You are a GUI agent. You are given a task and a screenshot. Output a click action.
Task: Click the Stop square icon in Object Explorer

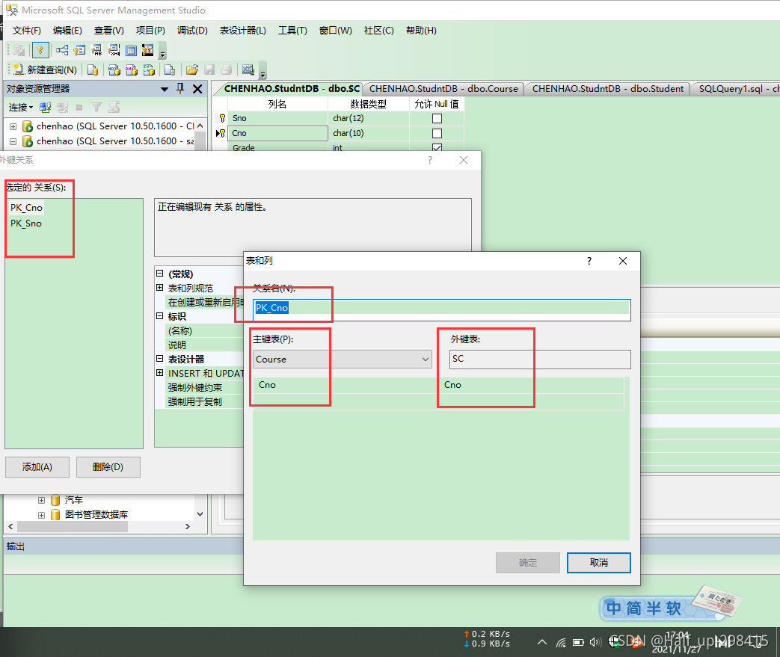click(x=79, y=107)
